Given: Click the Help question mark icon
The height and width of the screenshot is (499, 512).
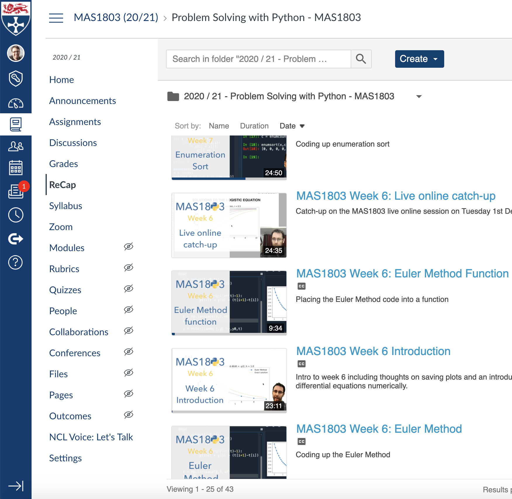Looking at the screenshot, I should coord(15,262).
